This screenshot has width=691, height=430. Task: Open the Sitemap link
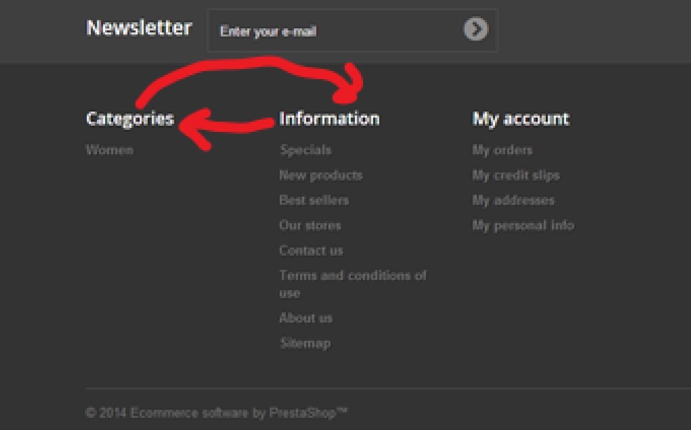[305, 343]
